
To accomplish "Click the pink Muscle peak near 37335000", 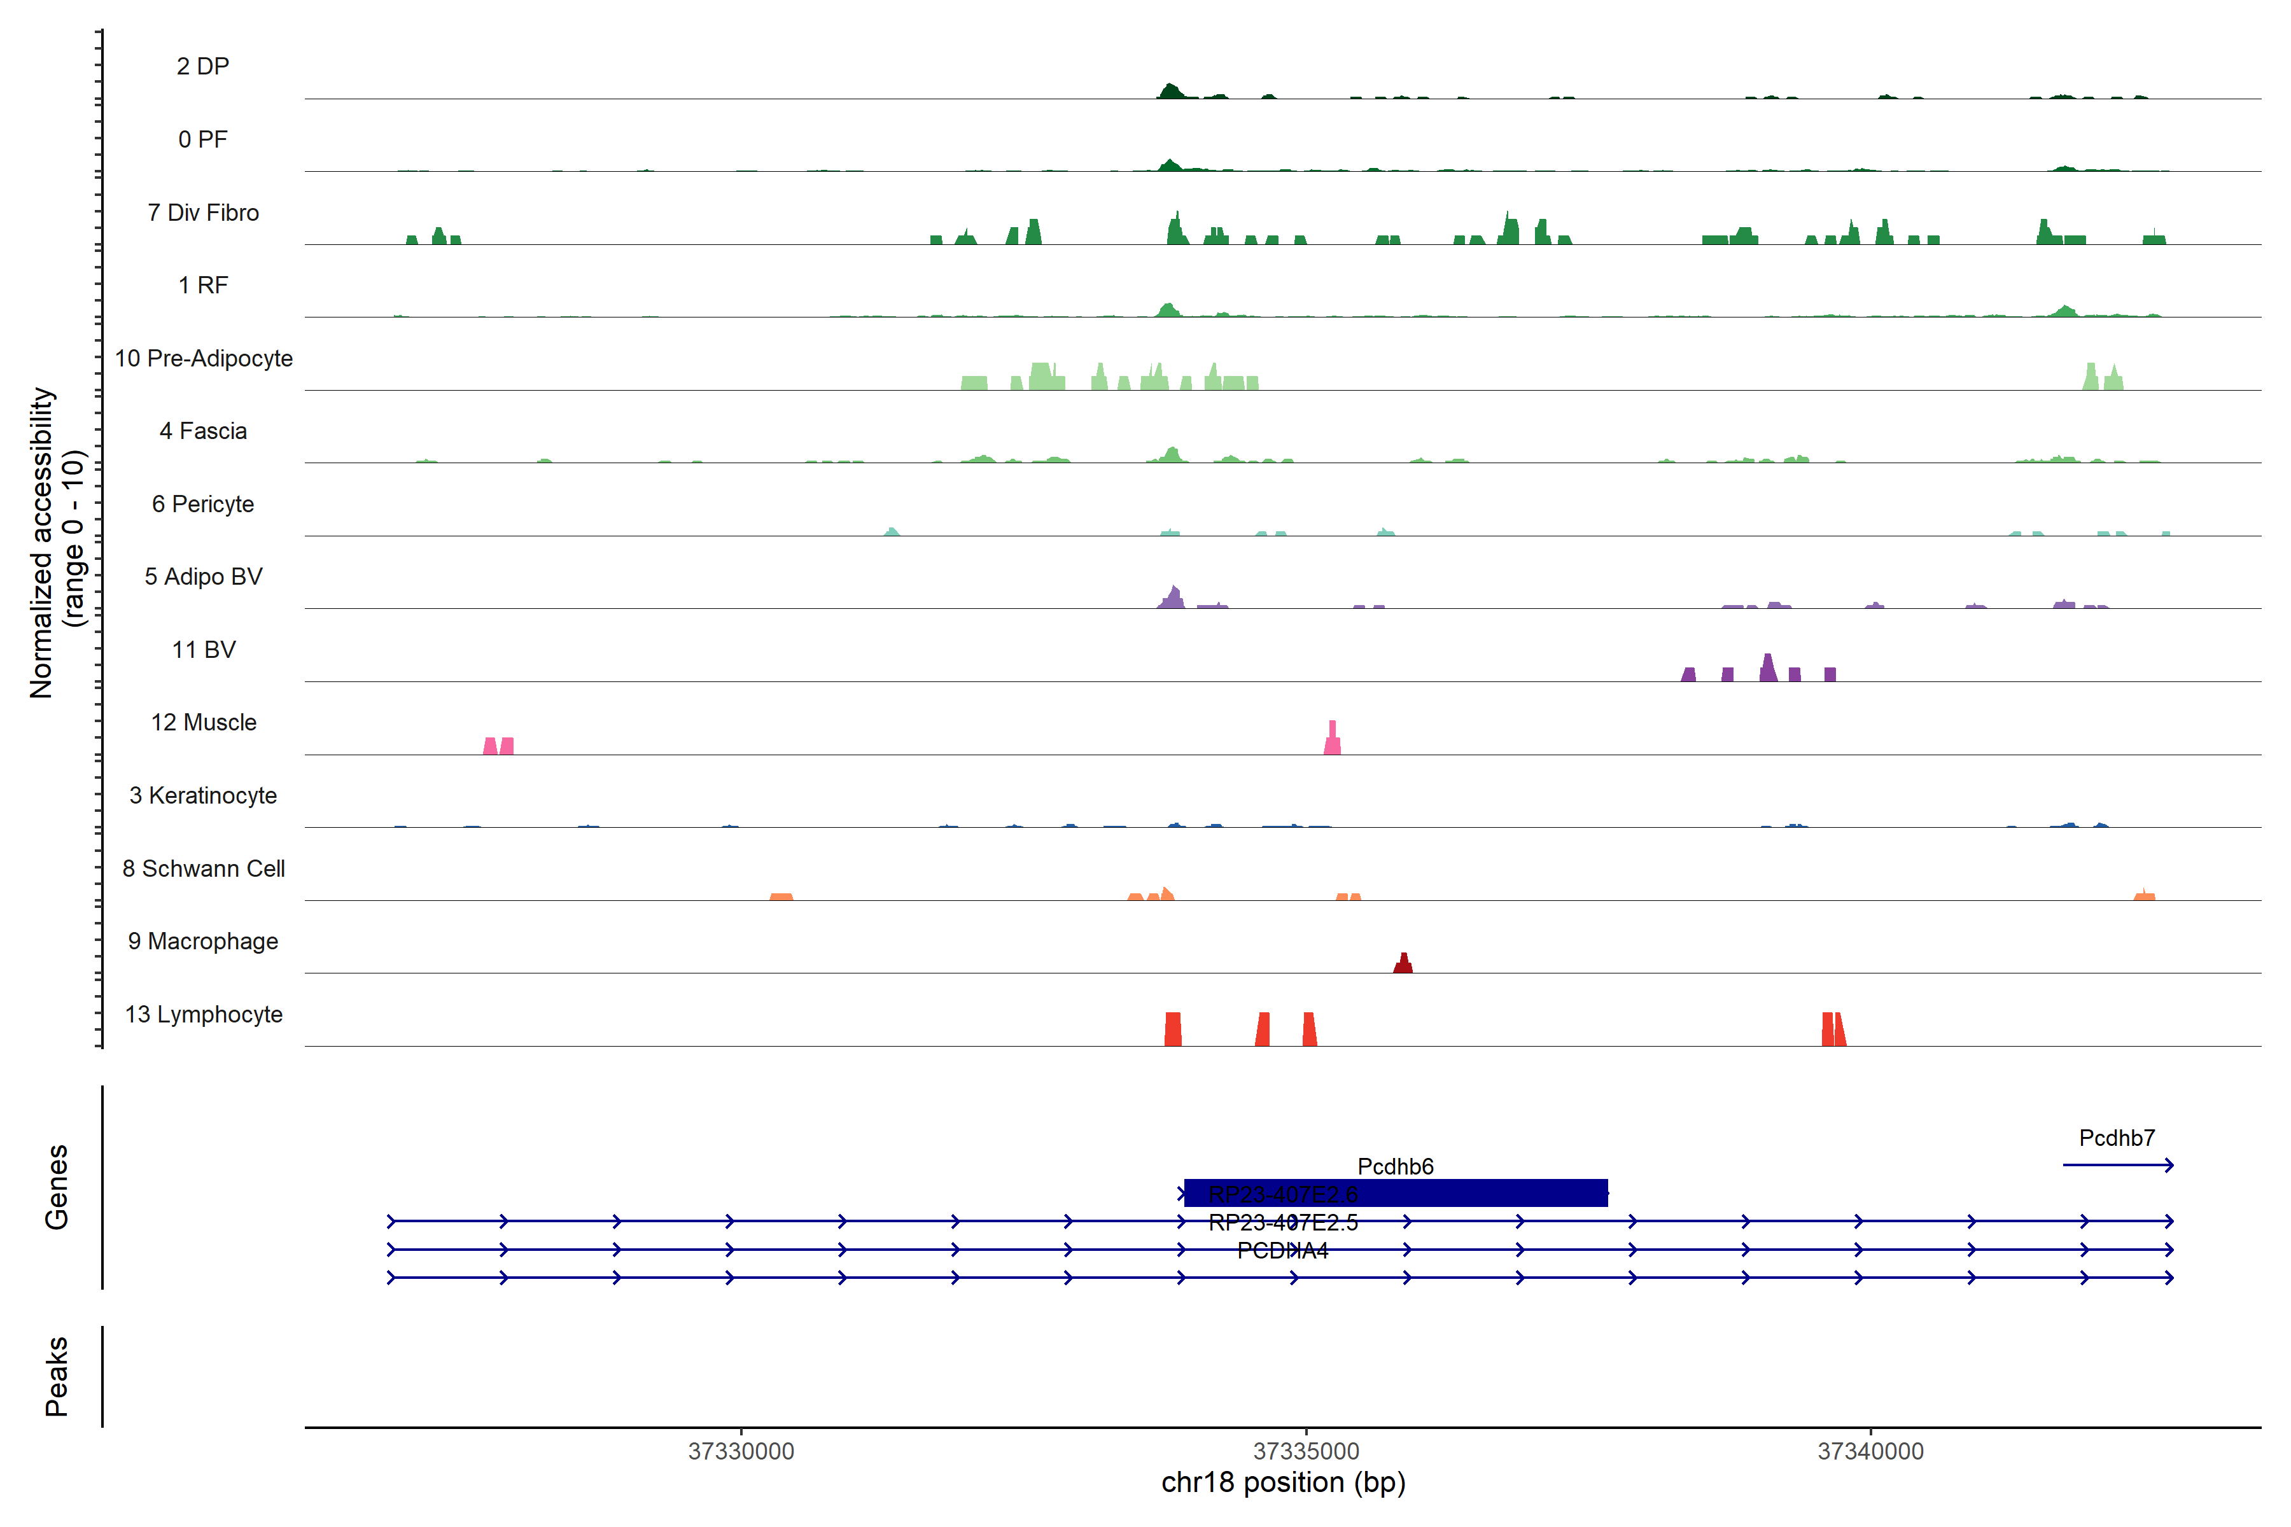I will point(1333,740).
